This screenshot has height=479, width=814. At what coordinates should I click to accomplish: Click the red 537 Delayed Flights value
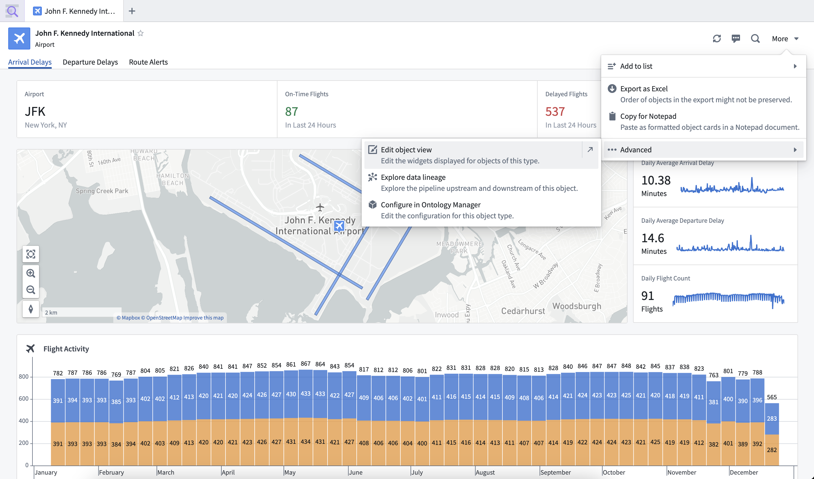[555, 111]
